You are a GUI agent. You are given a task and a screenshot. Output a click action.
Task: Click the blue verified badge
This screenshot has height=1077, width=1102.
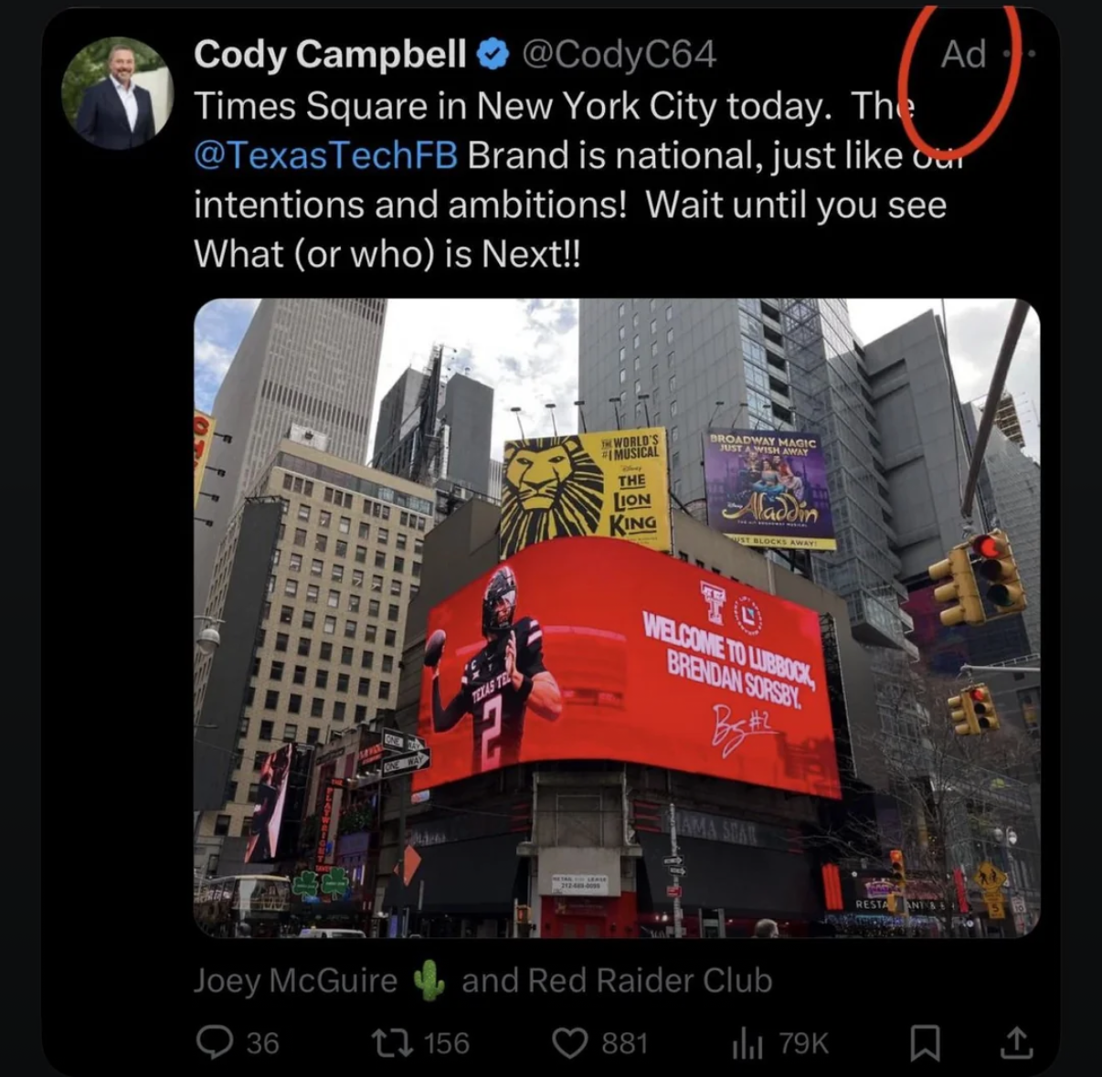tap(493, 55)
